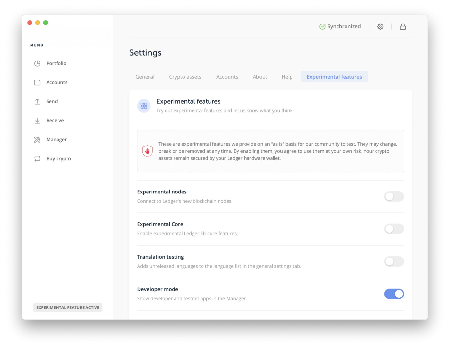
Task: Open settings via the gear icon
Action: (x=380, y=27)
